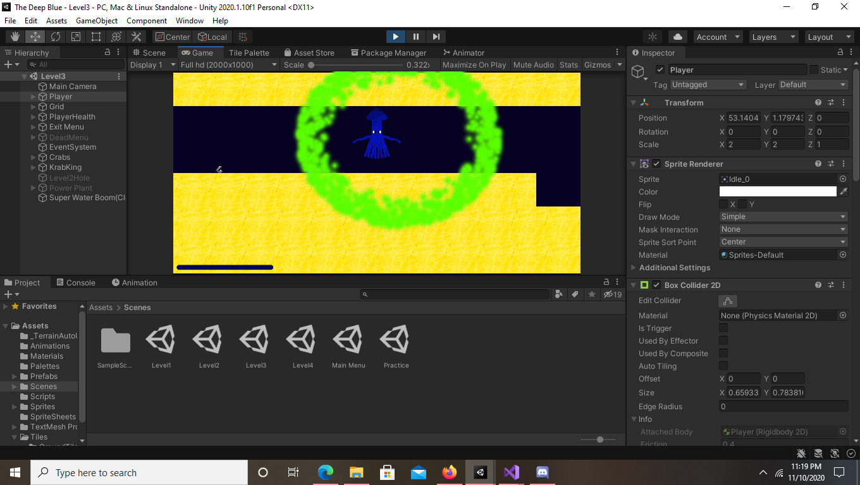Search by type in Project panel
Image resolution: width=860 pixels, height=485 pixels.
click(558, 294)
